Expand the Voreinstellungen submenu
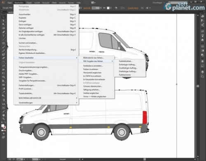 tap(46, 103)
